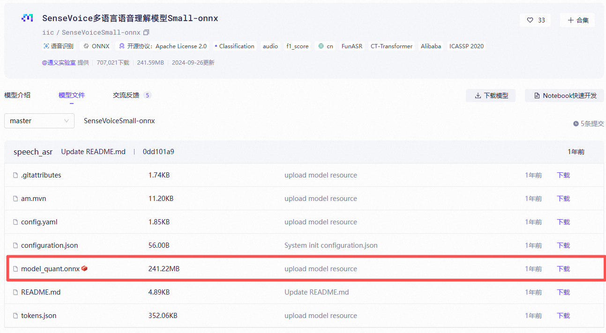The height and width of the screenshot is (333, 606).
Task: Click the 2024-09-26更新 date text
Action: [x=193, y=62]
